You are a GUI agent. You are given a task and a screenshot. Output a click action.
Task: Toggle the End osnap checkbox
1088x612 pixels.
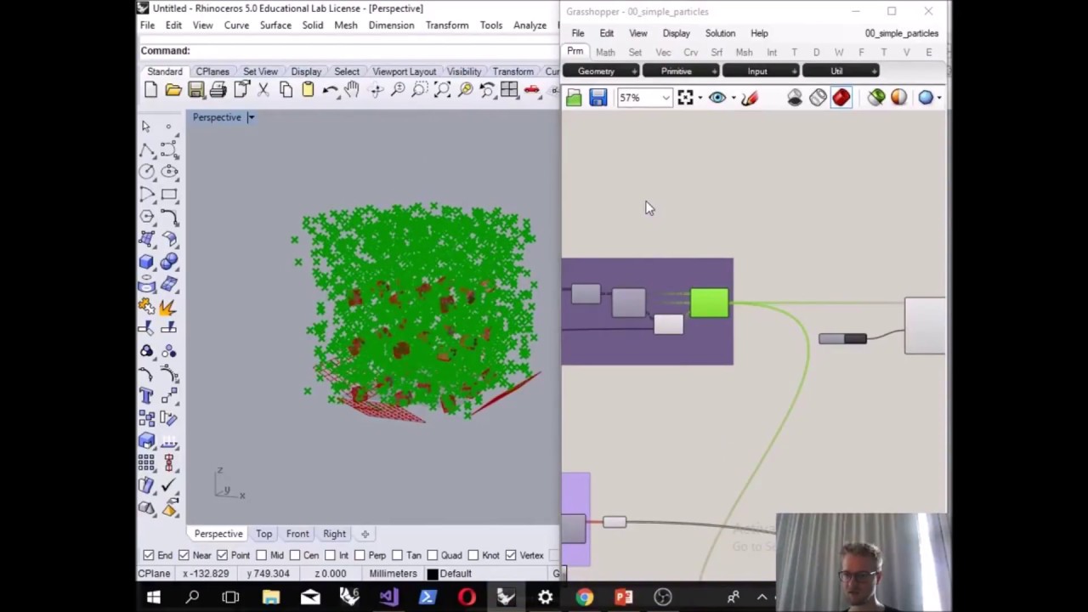point(149,555)
